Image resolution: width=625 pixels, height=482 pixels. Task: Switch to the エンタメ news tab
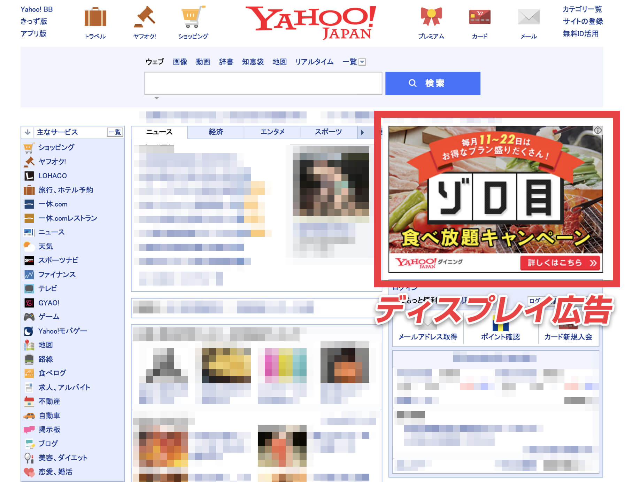click(272, 132)
